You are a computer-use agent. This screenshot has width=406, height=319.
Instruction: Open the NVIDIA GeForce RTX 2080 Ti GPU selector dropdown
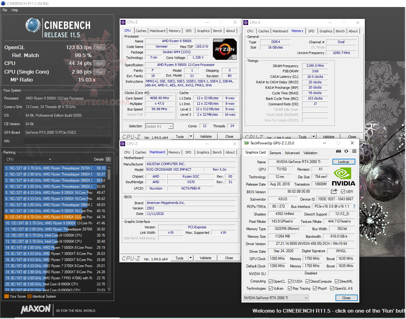pos(276,298)
